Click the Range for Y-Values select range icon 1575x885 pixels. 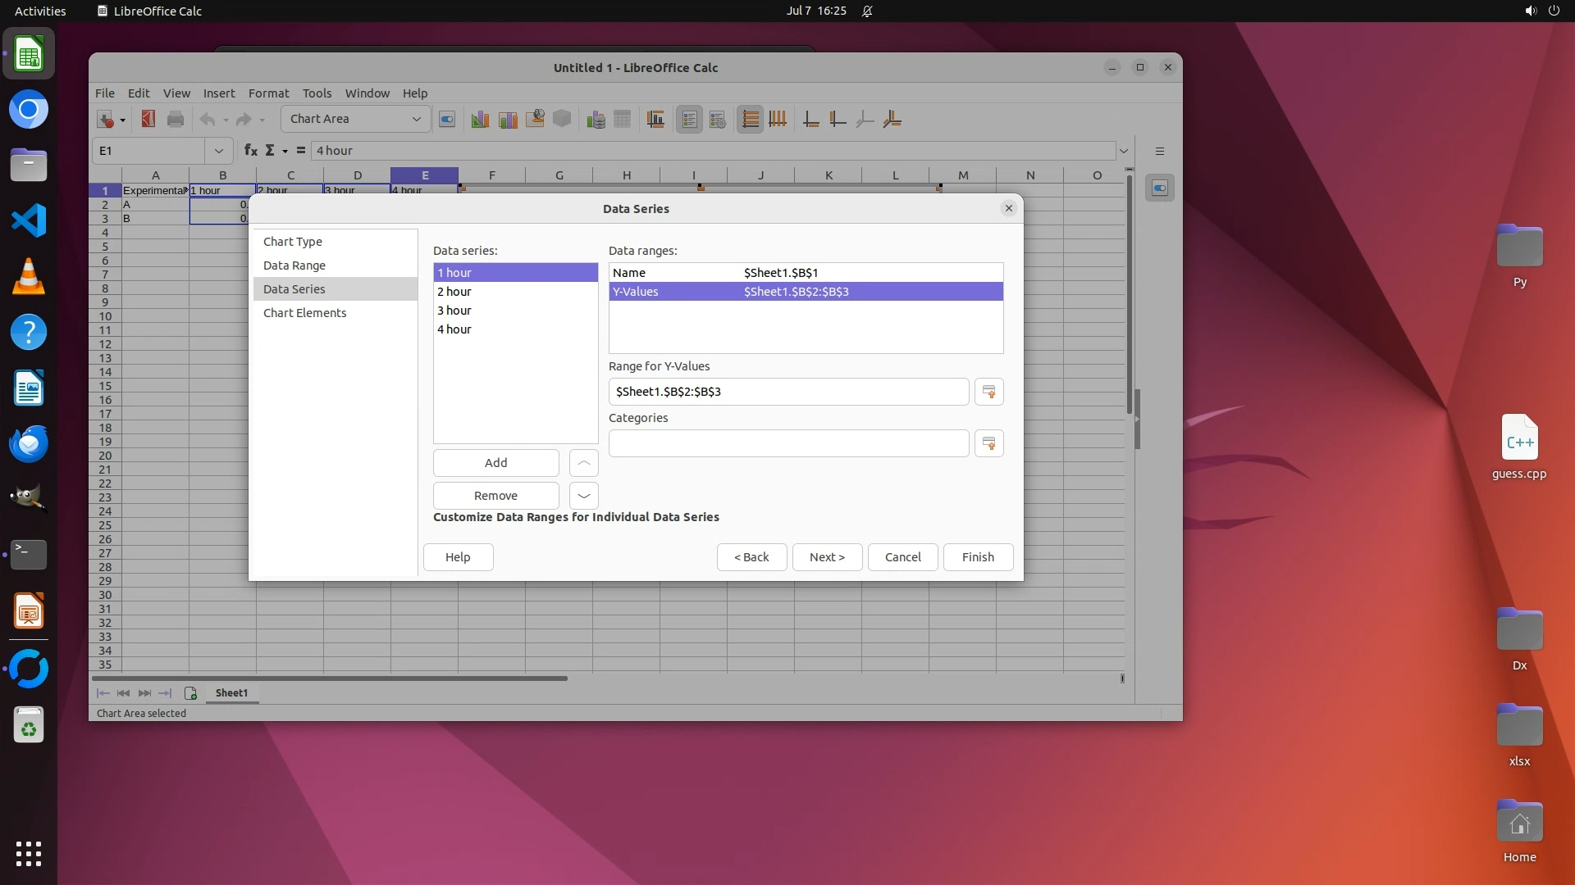pyautogui.click(x=988, y=392)
